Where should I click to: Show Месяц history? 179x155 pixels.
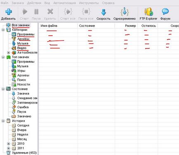22,139
